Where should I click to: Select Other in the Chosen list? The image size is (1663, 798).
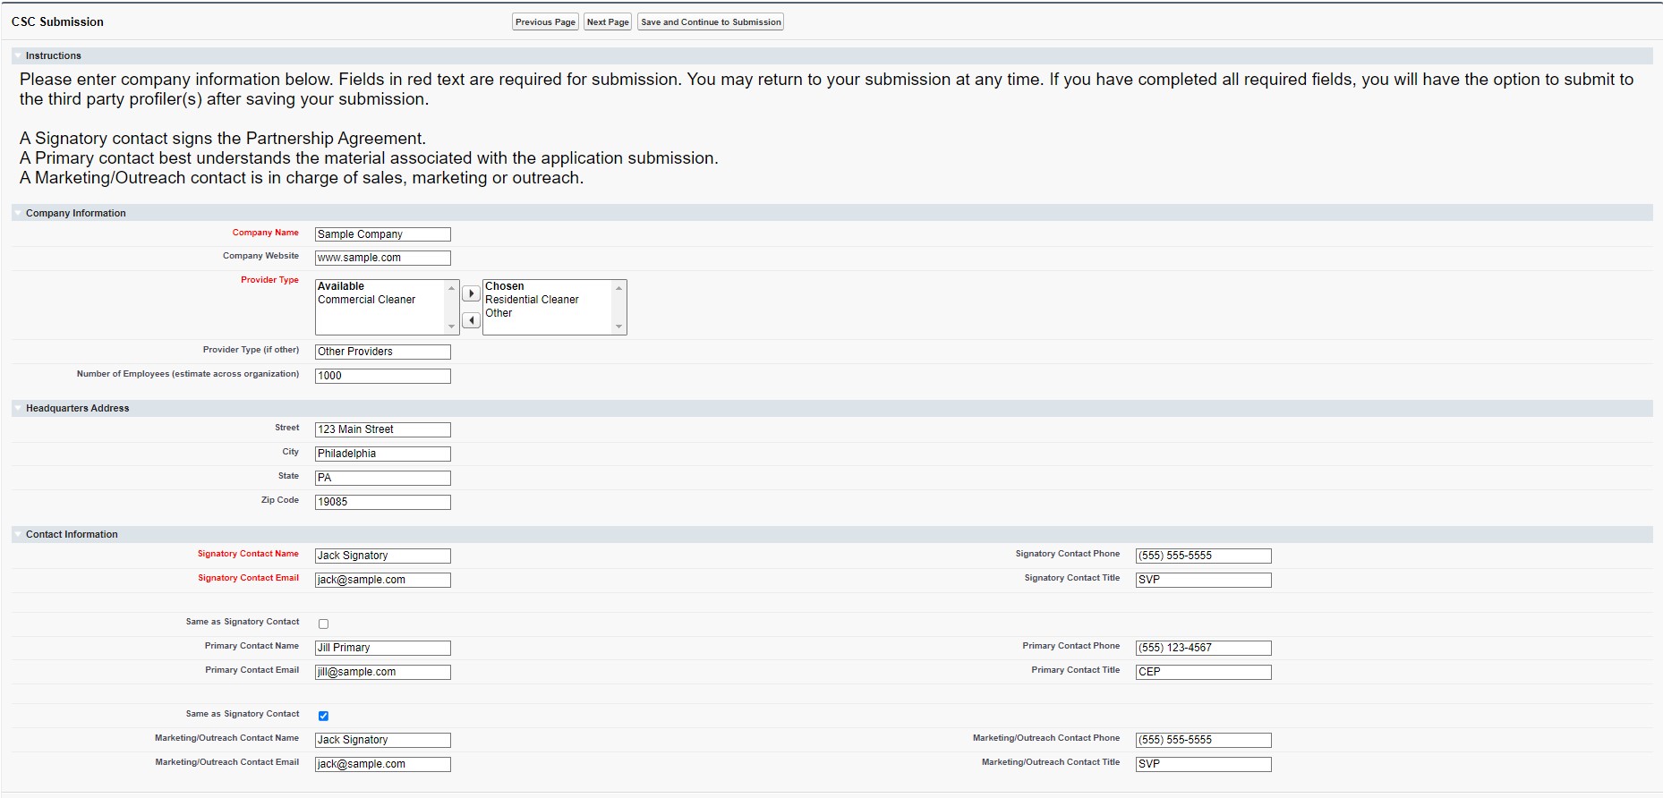pos(499,313)
